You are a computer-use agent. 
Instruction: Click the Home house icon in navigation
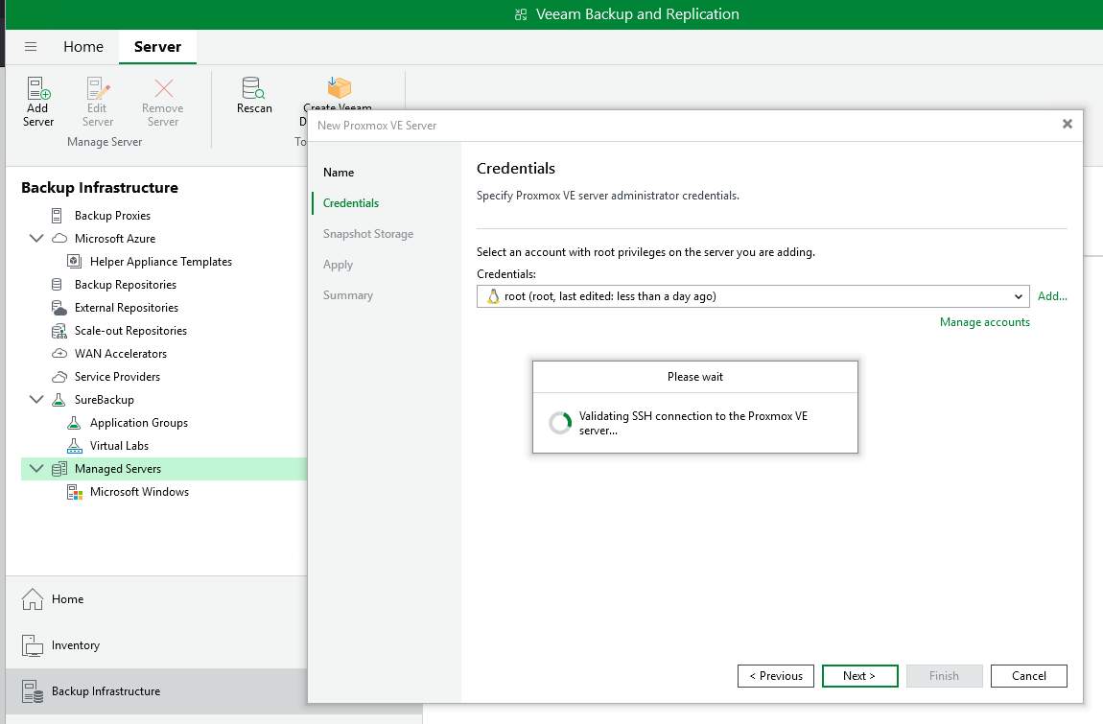pyautogui.click(x=33, y=598)
